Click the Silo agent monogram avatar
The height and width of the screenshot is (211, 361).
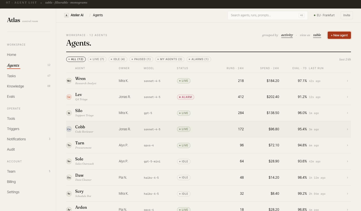(69, 113)
